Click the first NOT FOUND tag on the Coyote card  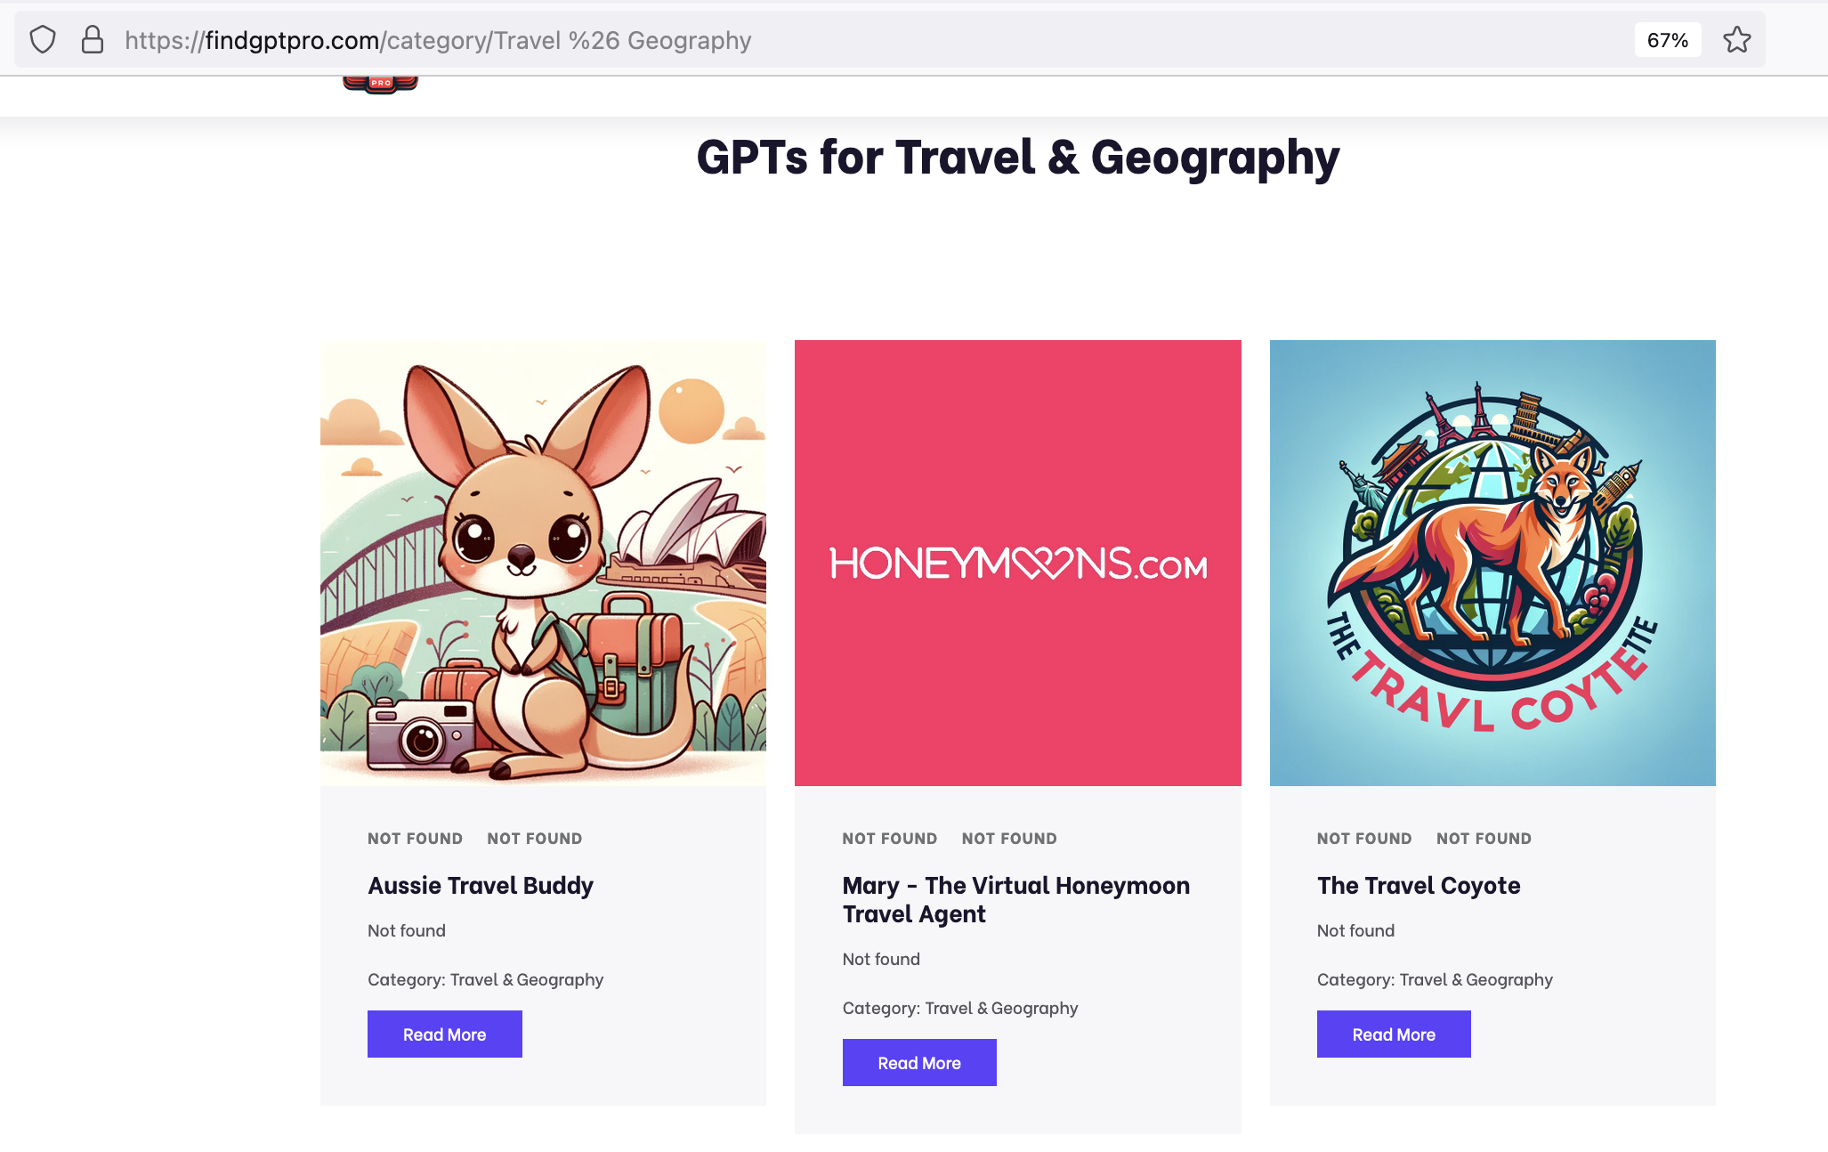[x=1364, y=839]
